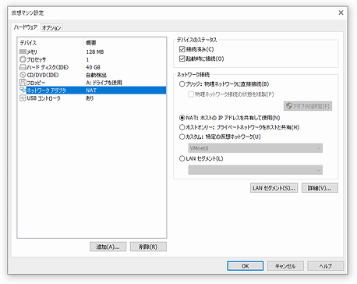Confirm with the OK button
This screenshot has height=284, width=357.
pos(246,266)
